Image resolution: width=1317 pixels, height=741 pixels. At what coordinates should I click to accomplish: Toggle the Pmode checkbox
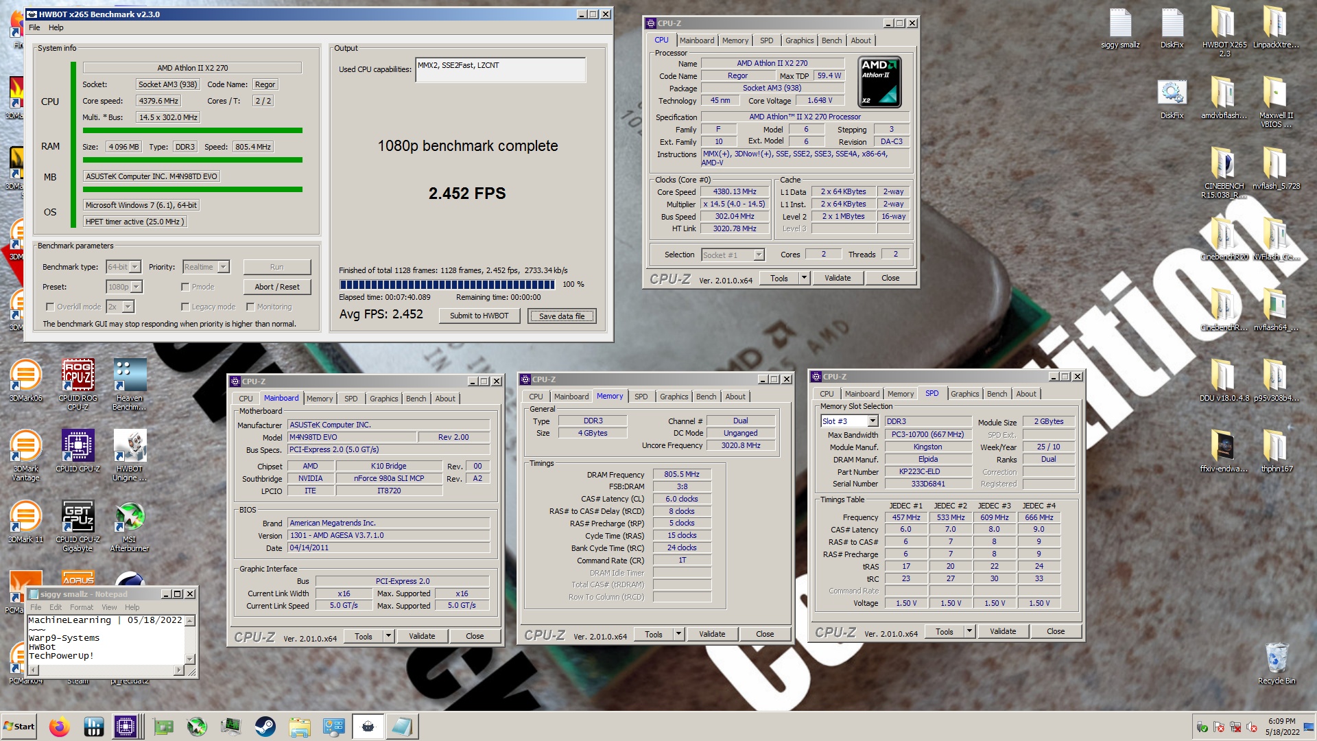[185, 287]
